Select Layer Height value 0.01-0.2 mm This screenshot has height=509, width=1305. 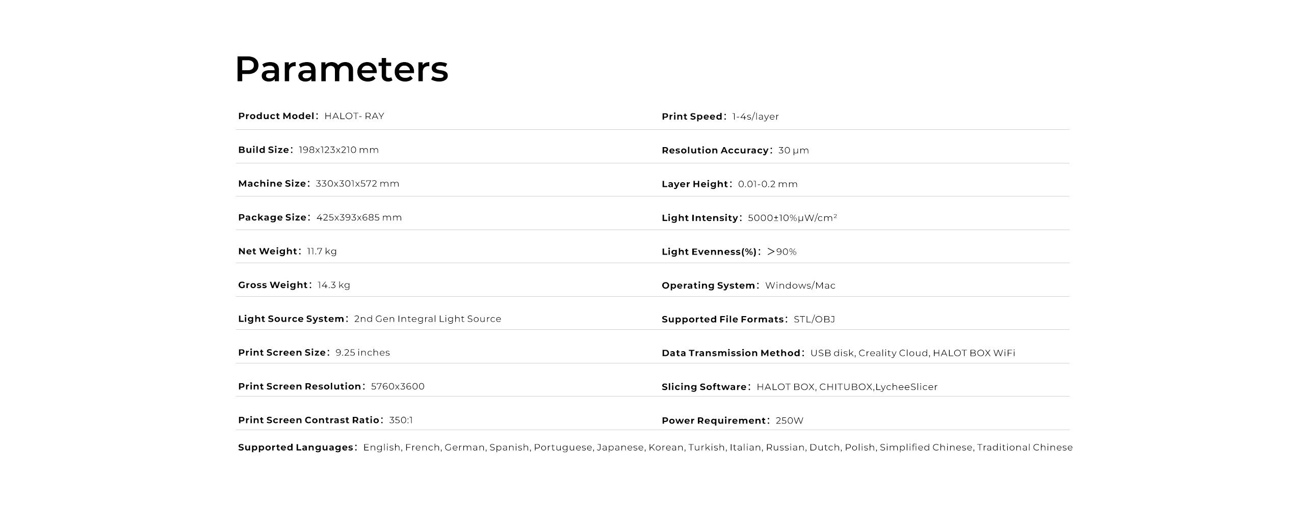(768, 184)
